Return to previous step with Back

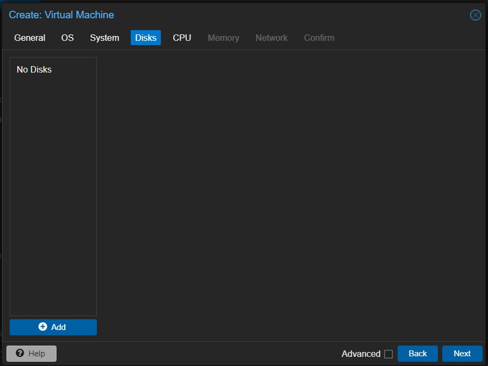[x=418, y=354]
